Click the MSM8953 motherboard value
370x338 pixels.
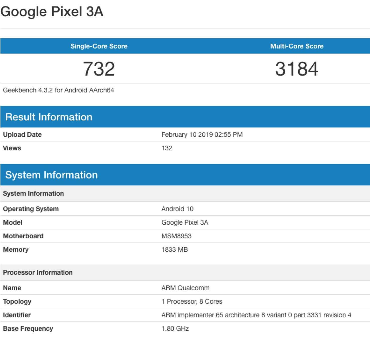[176, 236]
